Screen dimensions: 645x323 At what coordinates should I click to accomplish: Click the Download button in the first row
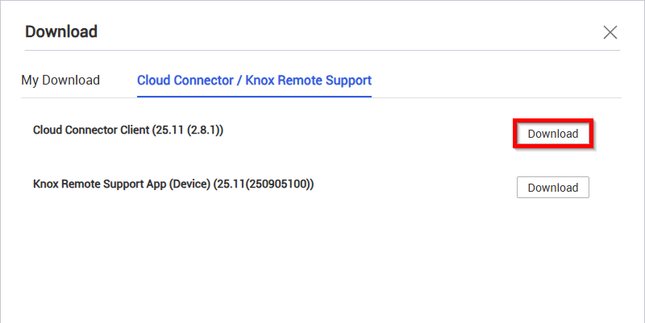[x=553, y=134]
